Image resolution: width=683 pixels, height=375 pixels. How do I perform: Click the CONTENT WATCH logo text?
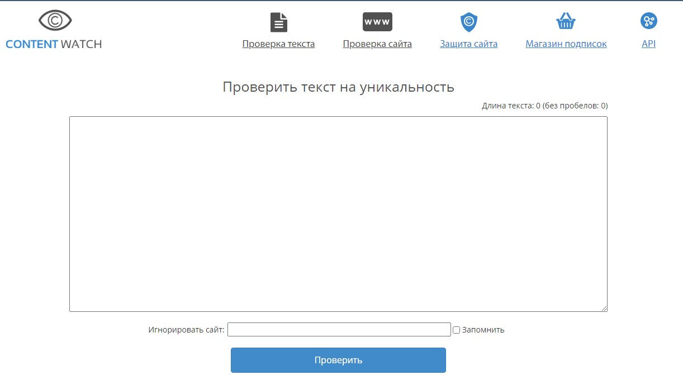tap(54, 44)
